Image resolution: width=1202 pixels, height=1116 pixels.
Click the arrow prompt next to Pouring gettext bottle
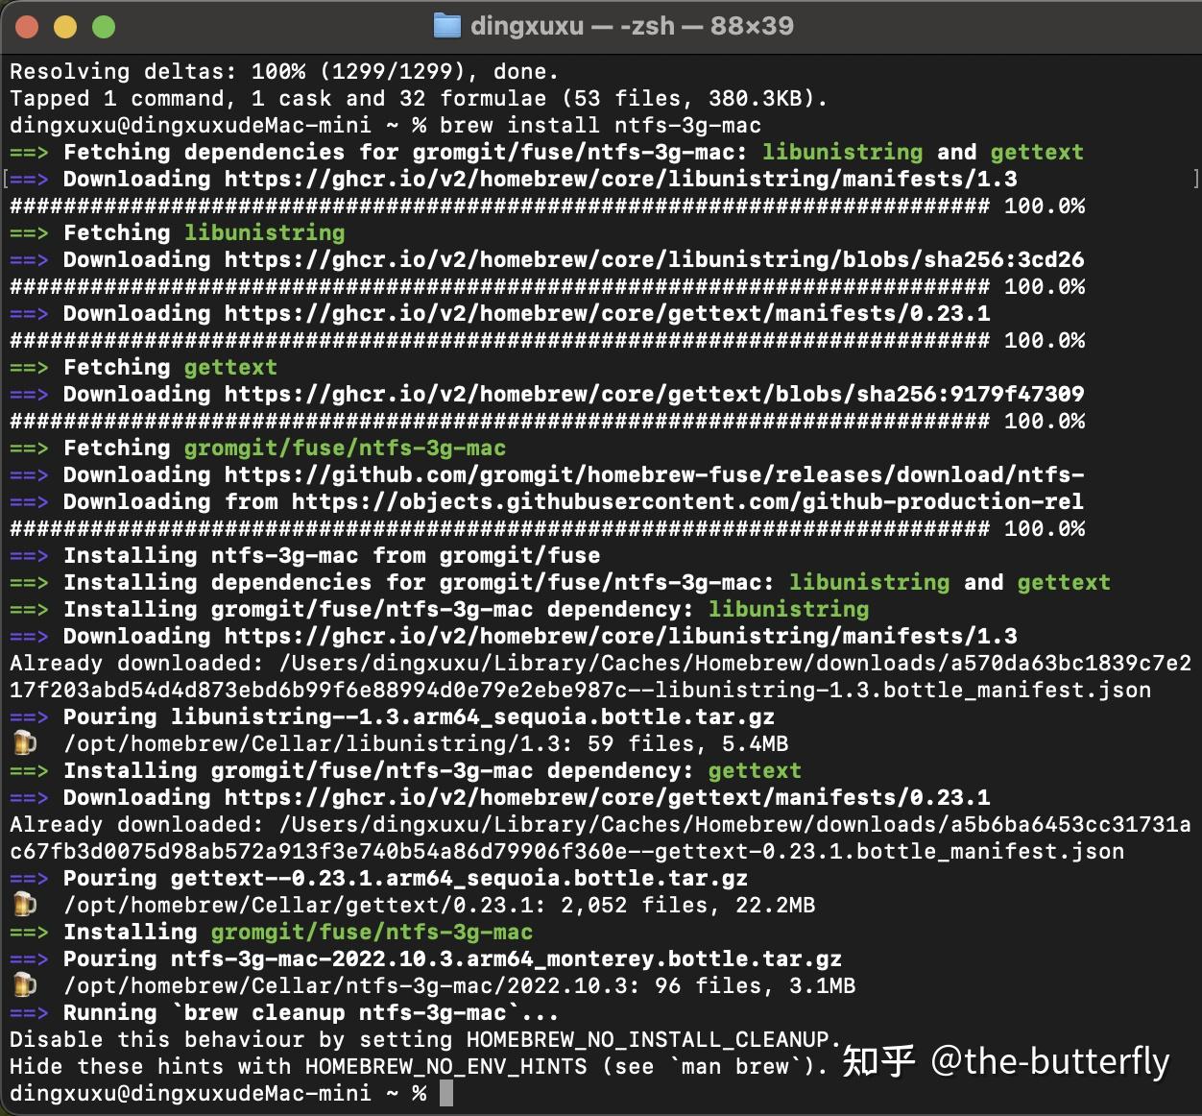point(29,878)
